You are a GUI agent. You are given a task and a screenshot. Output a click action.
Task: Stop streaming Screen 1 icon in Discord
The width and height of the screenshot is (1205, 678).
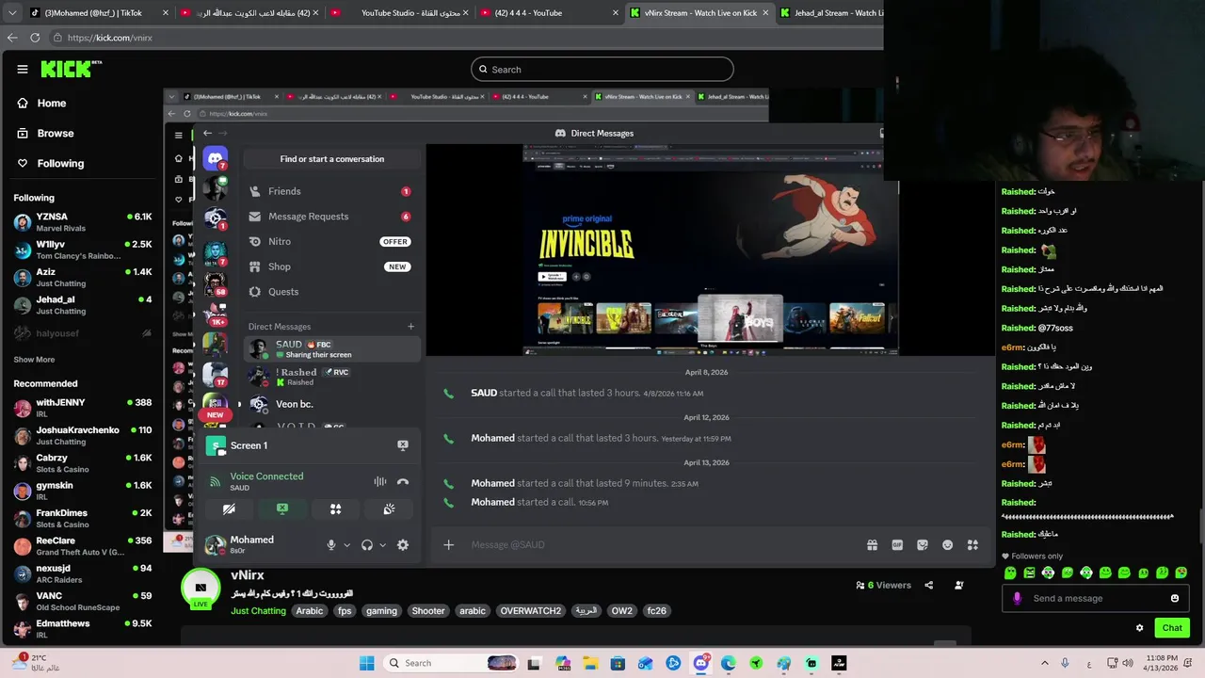pyautogui.click(x=403, y=445)
